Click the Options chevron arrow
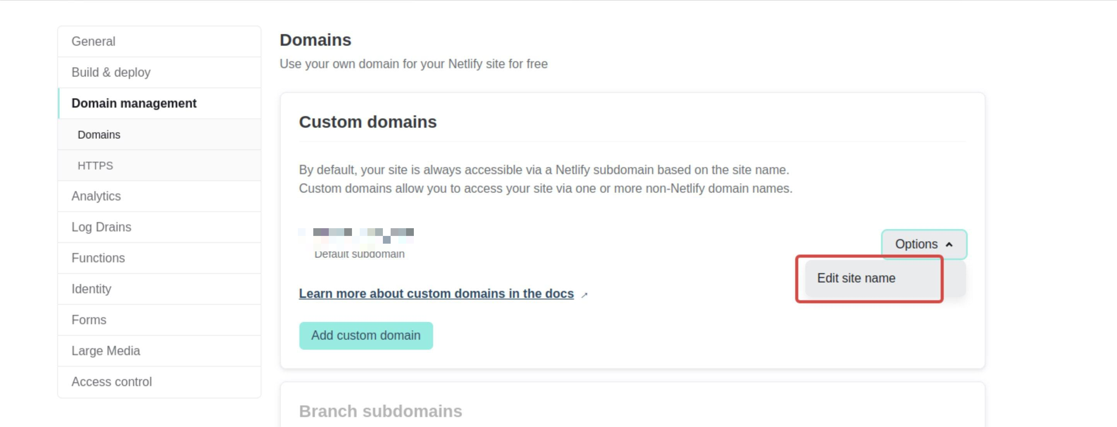This screenshot has height=427, width=1117. [949, 245]
